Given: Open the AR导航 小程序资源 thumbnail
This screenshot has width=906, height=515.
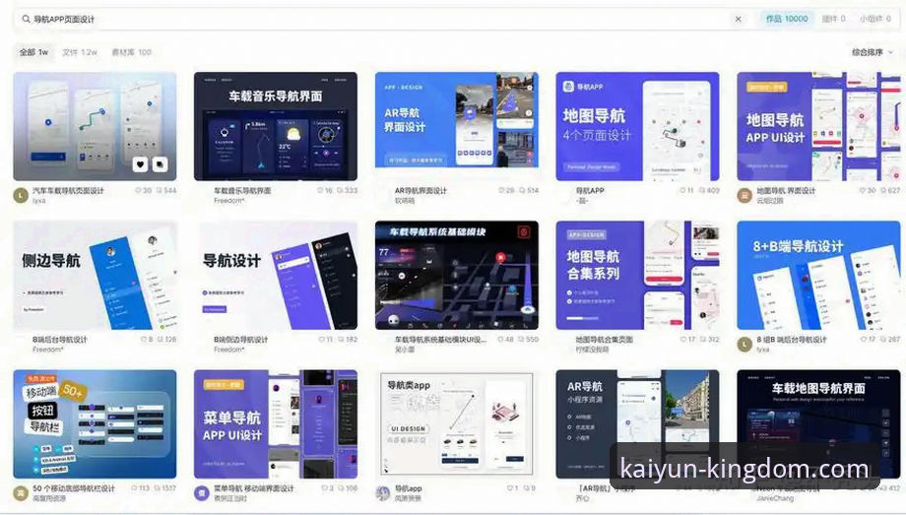Looking at the screenshot, I should [637, 424].
